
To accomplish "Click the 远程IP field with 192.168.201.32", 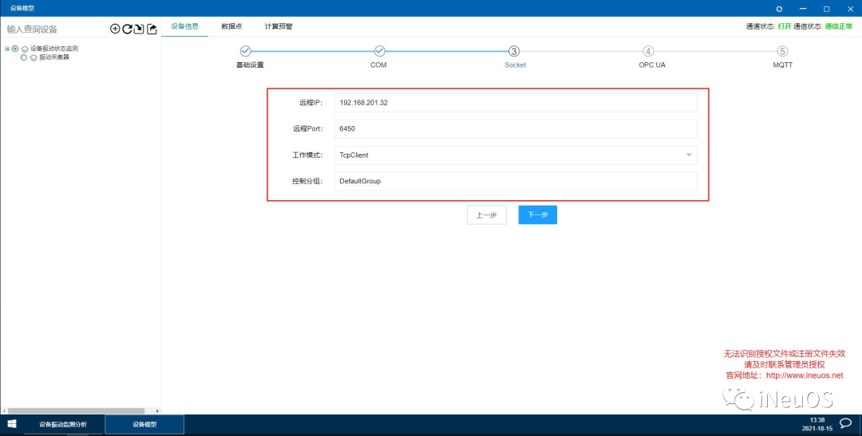I will [x=516, y=103].
